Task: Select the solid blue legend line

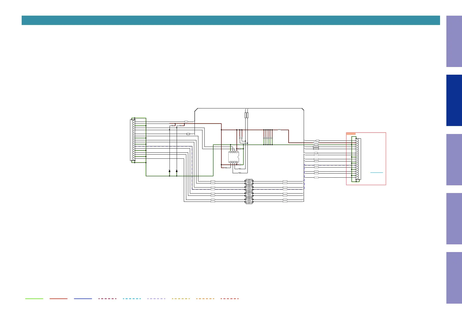Action: point(83,298)
